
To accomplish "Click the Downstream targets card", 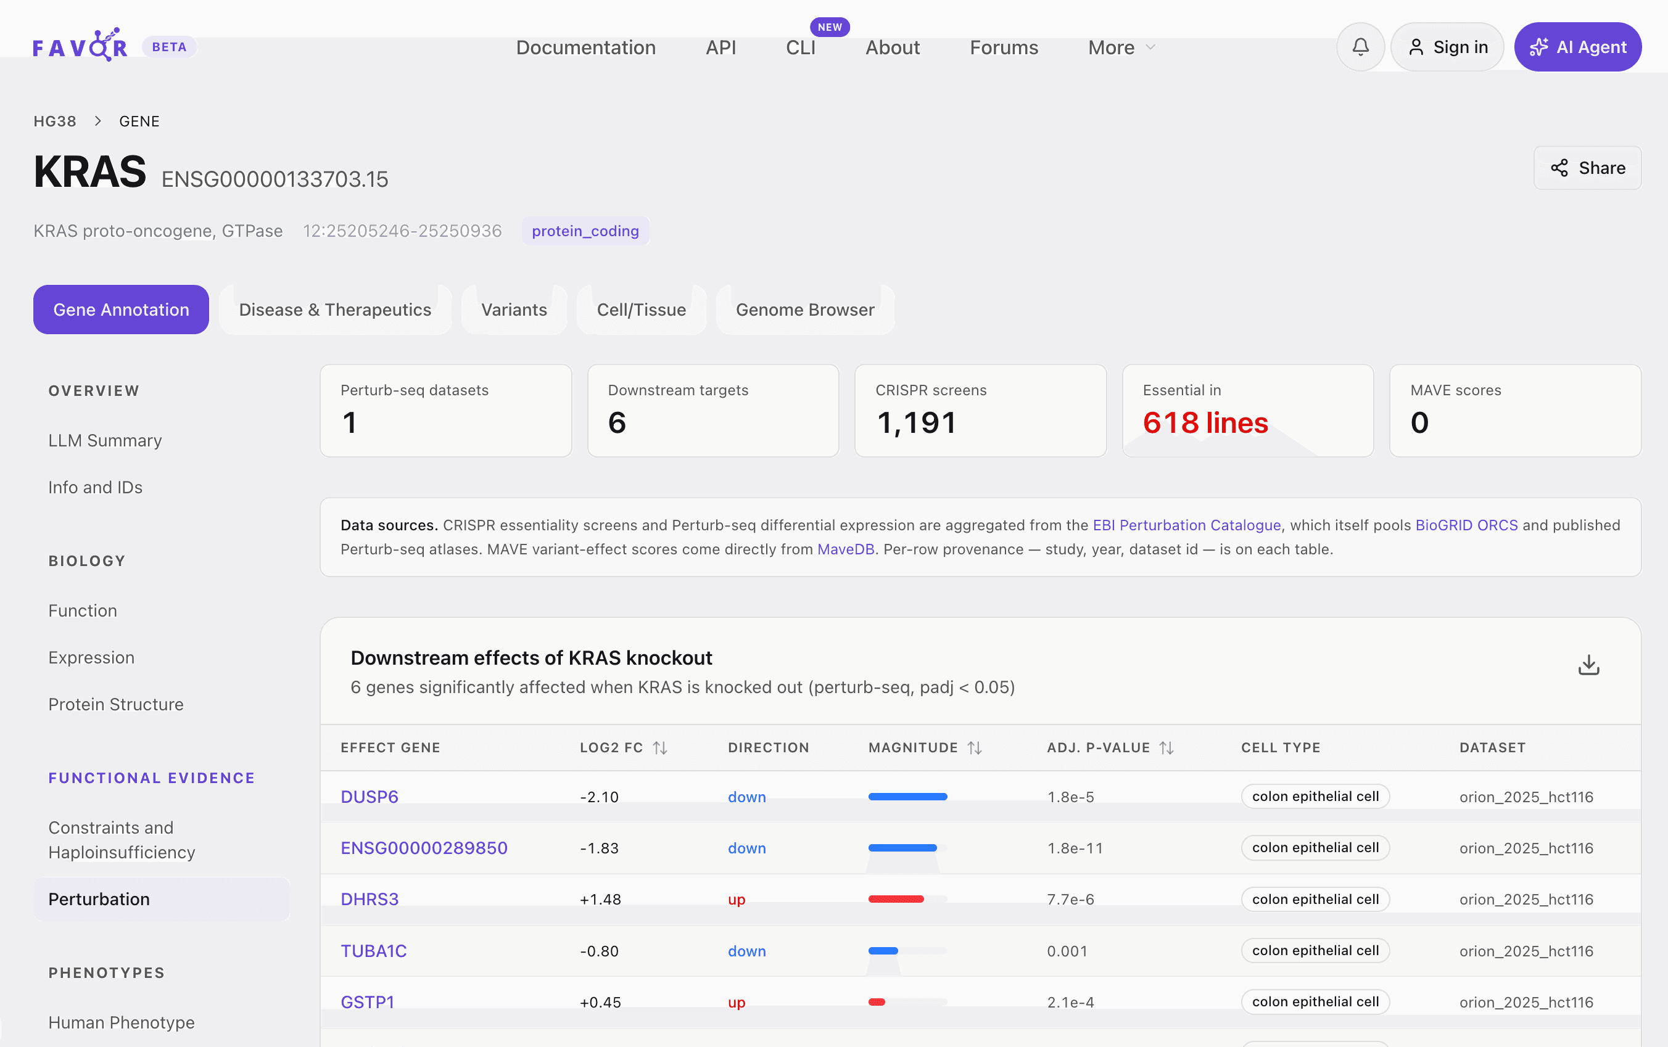I will coord(712,411).
